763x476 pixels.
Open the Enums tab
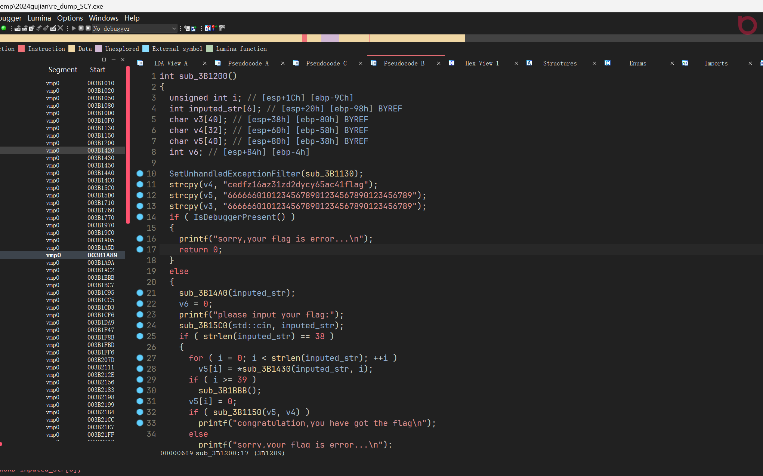coord(637,63)
